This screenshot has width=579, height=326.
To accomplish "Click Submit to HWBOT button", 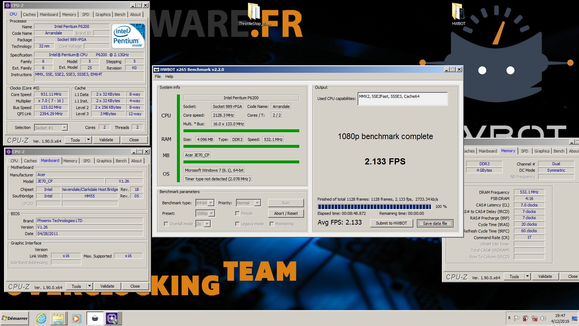I will coord(392,223).
